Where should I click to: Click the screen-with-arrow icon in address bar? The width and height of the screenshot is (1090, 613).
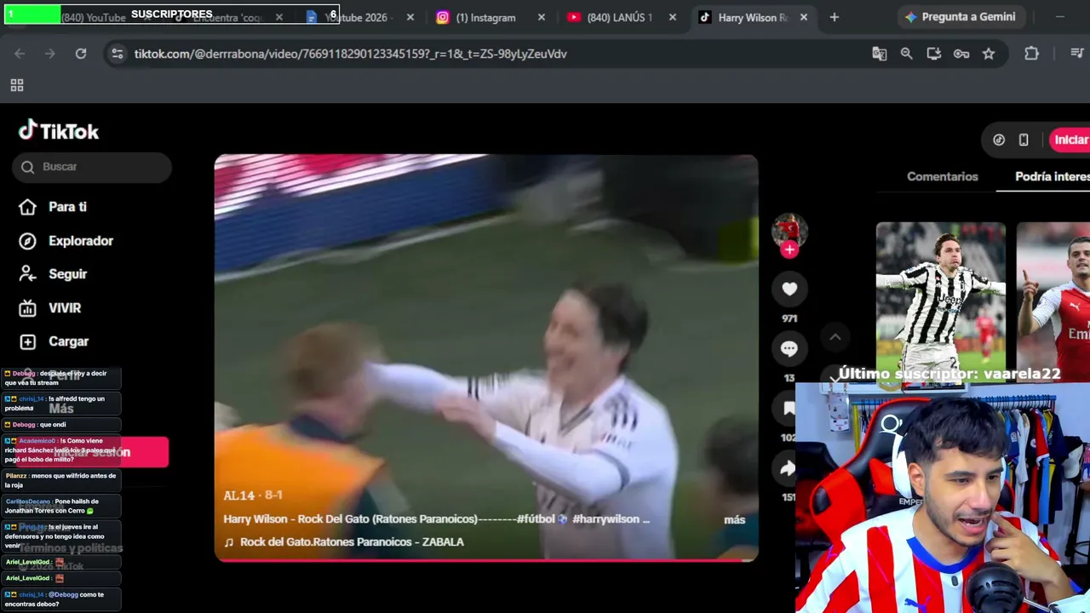click(x=934, y=54)
